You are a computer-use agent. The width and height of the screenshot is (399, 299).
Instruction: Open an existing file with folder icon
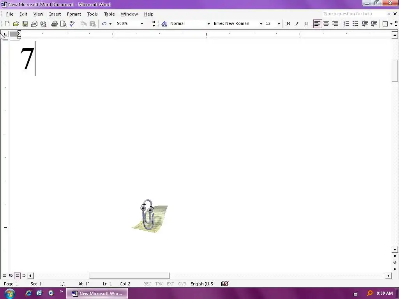click(x=16, y=24)
